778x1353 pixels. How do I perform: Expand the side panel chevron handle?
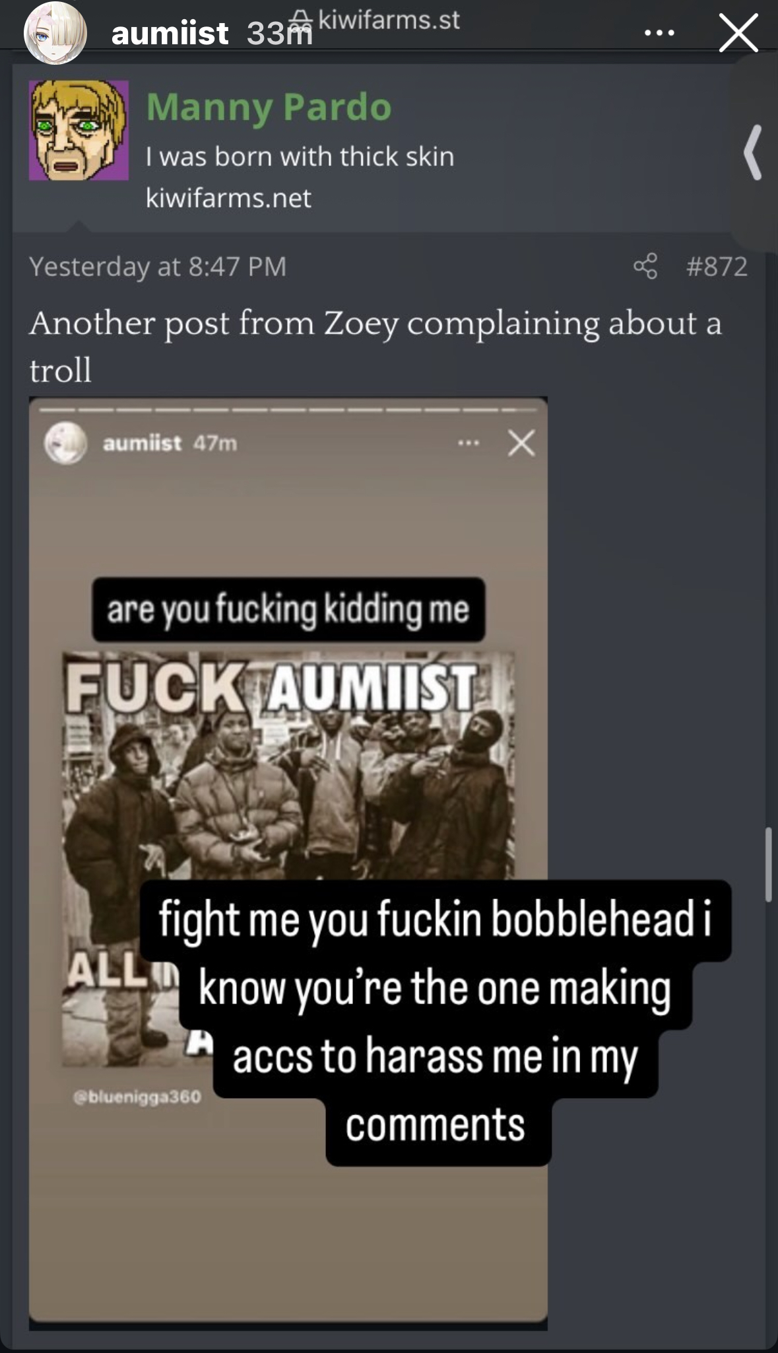click(754, 152)
